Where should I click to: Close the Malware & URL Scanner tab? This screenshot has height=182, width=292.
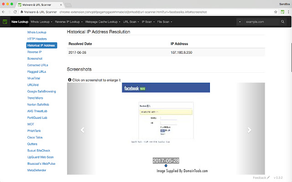coord(61,5)
